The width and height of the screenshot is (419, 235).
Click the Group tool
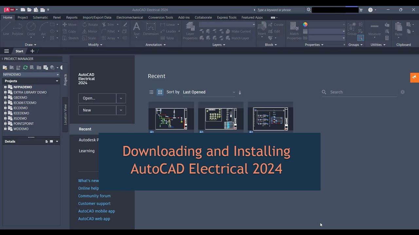pyautogui.click(x=352, y=29)
